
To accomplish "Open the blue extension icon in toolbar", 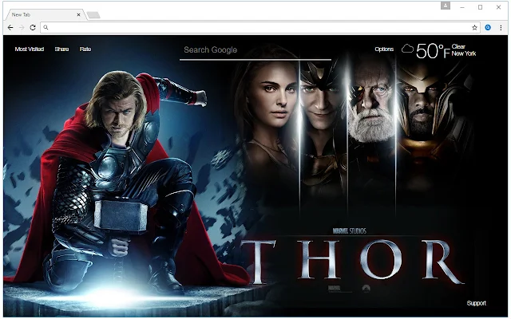I will (488, 28).
